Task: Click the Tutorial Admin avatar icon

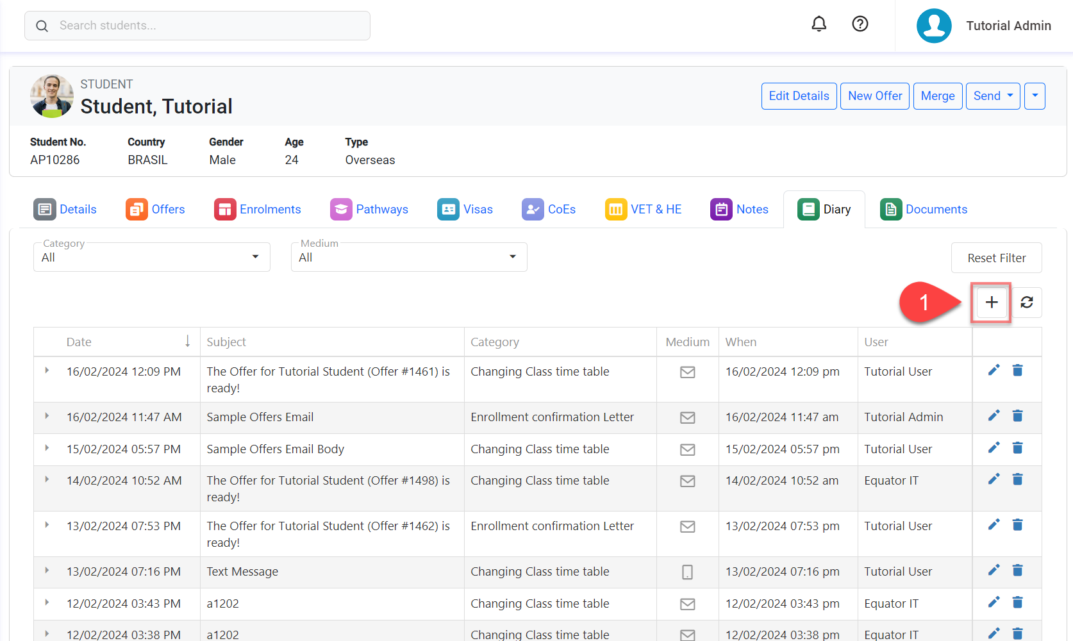Action: coord(934,26)
